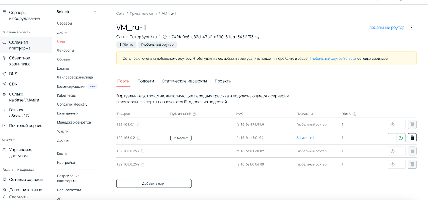Expand the Selectel project dropdown
This screenshot has width=428, height=200.
pyautogui.click(x=95, y=12)
